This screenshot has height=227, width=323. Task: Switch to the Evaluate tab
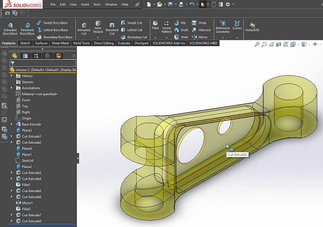[x=124, y=43]
